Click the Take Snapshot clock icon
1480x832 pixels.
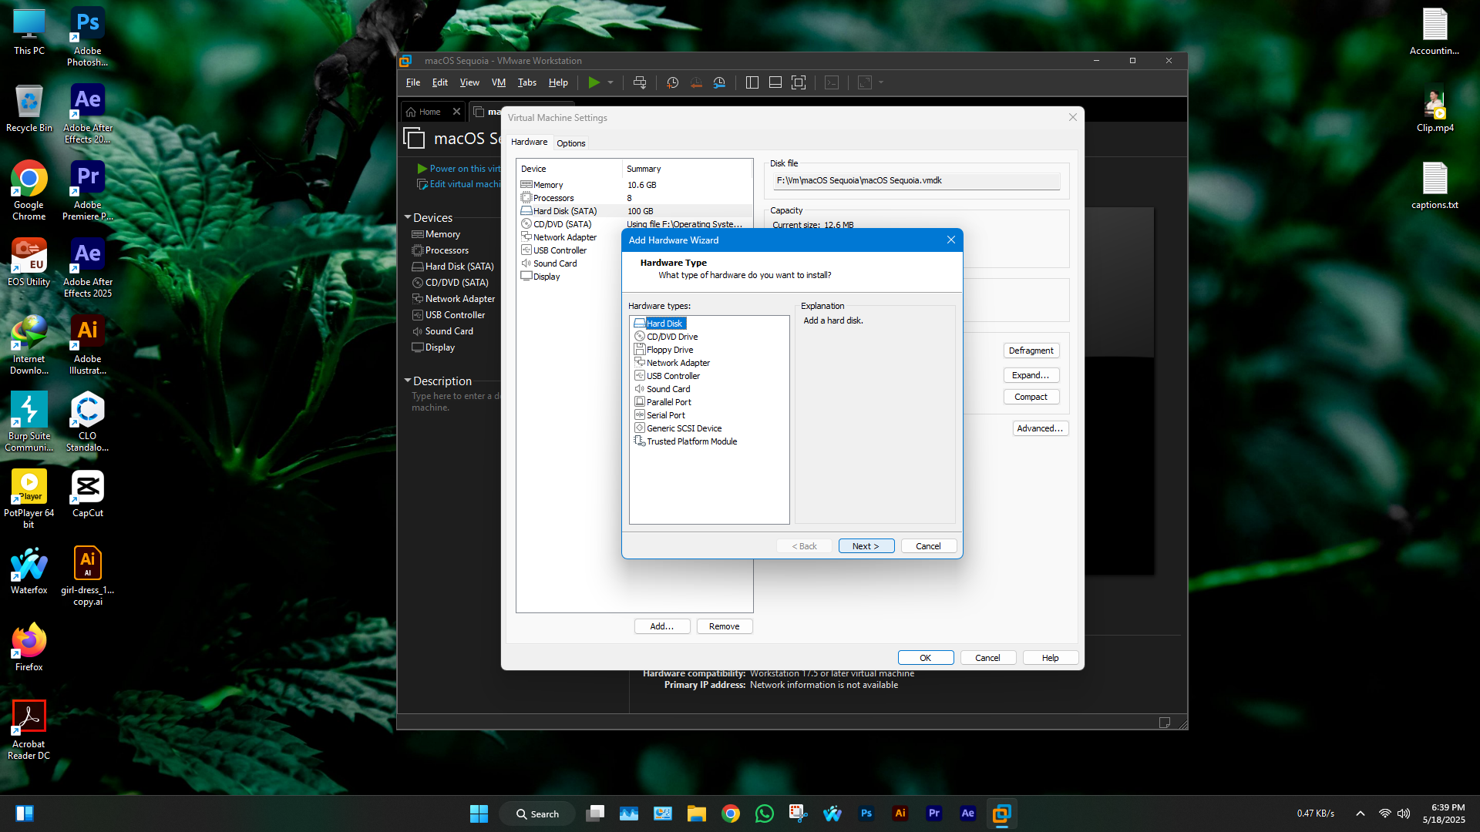672,82
